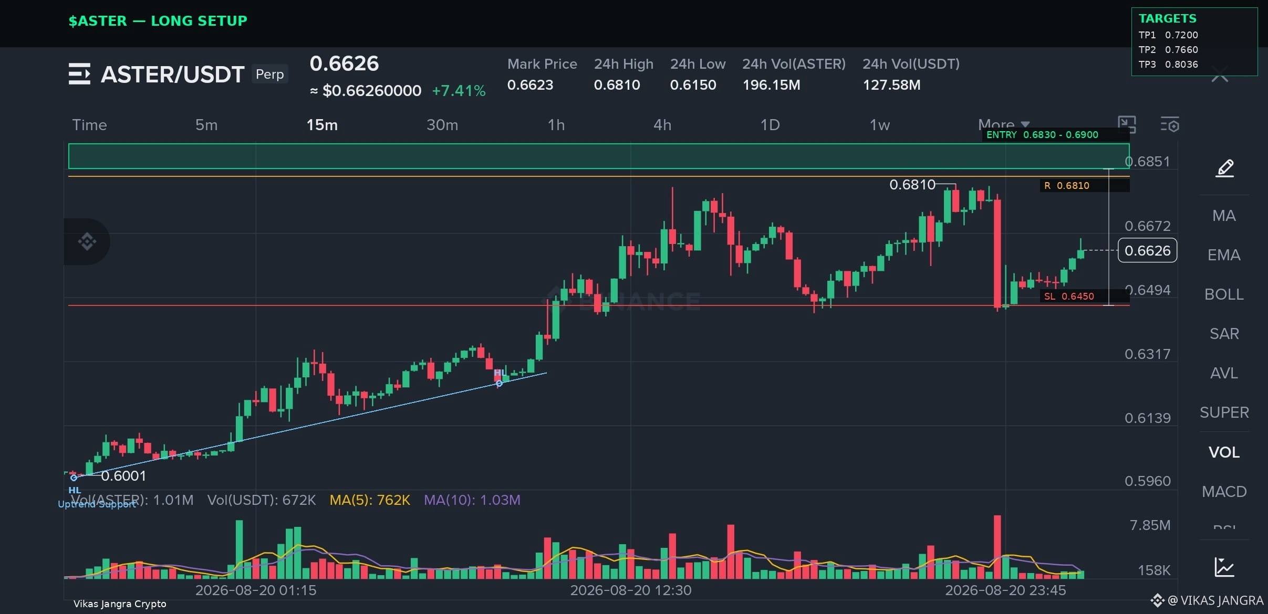This screenshot has height=614, width=1268.
Task: Click the 0.6001 low price label
Action: tap(123, 476)
